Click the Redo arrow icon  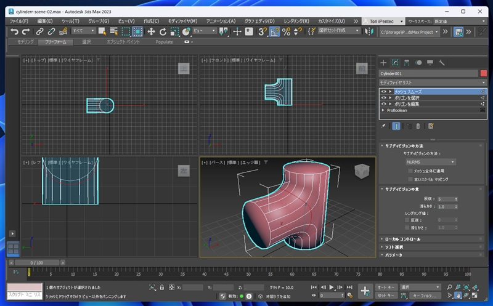26,31
